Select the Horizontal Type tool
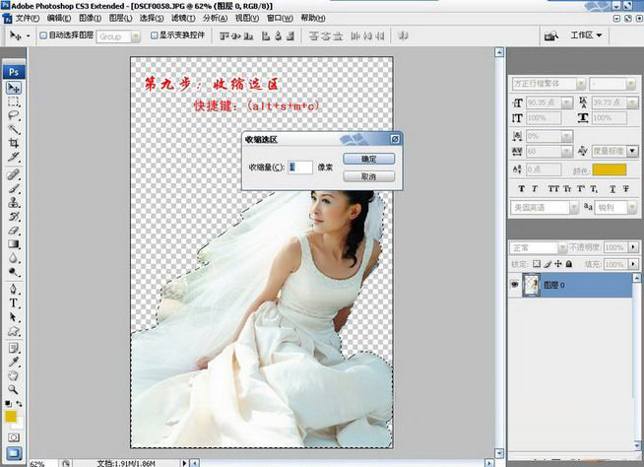Screen dimensions: 644x467 pyautogui.click(x=14, y=303)
